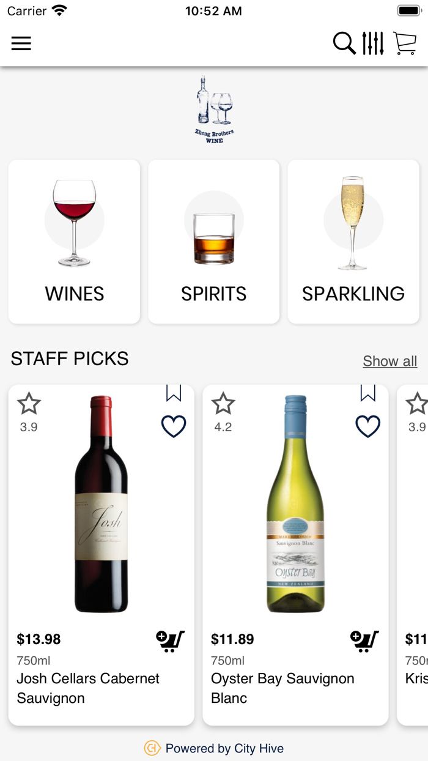Select the SPIRITS category
This screenshot has width=428, height=761.
tap(213, 241)
